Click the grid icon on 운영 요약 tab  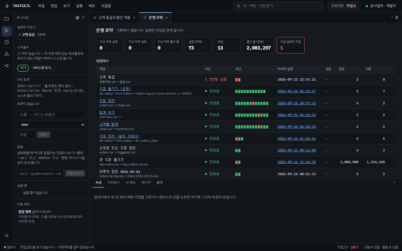click(x=145, y=18)
